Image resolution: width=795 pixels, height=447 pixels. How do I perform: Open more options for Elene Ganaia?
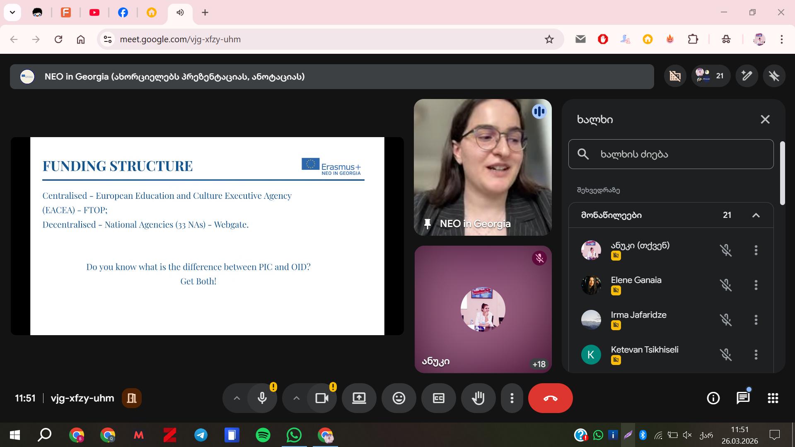756,285
